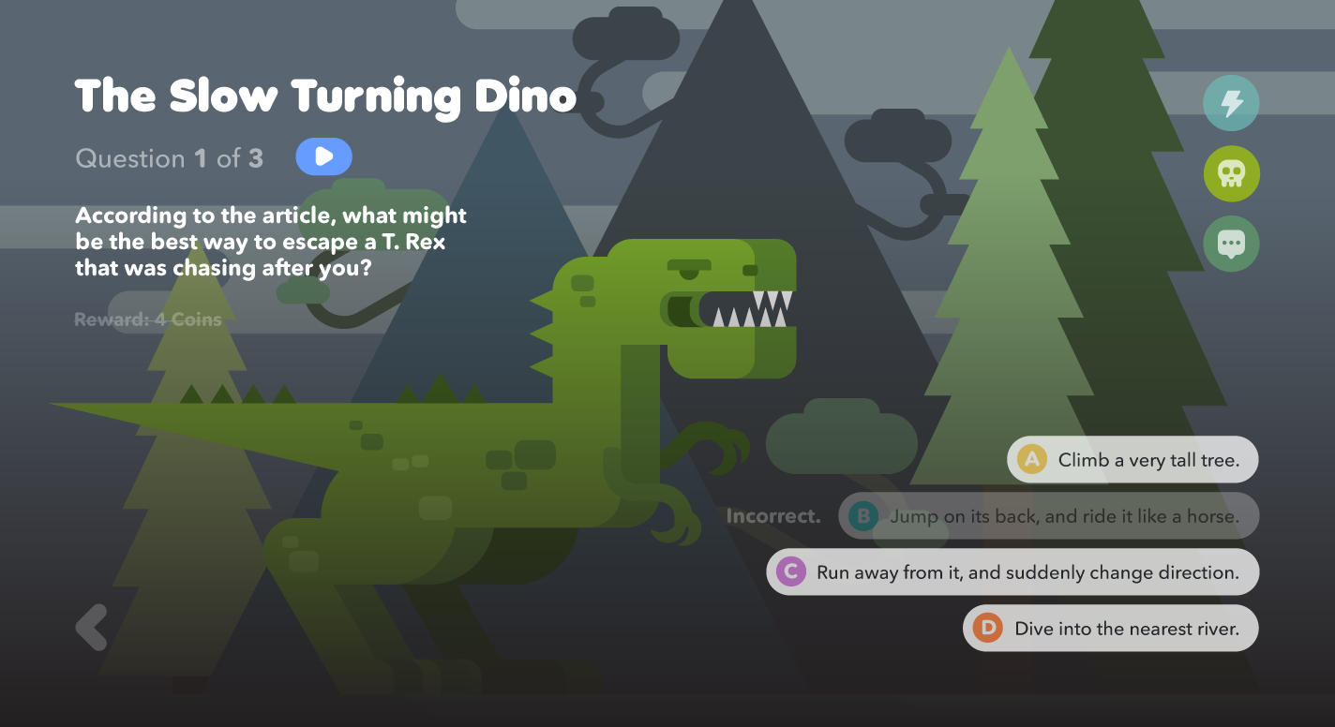This screenshot has width=1335, height=727.
Task: Play the question audio with blue play button
Action: pos(323,156)
